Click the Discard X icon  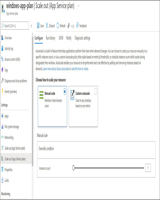click(x=47, y=25)
